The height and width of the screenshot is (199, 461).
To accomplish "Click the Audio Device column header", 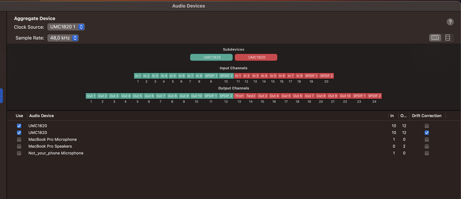I will (x=41, y=115).
